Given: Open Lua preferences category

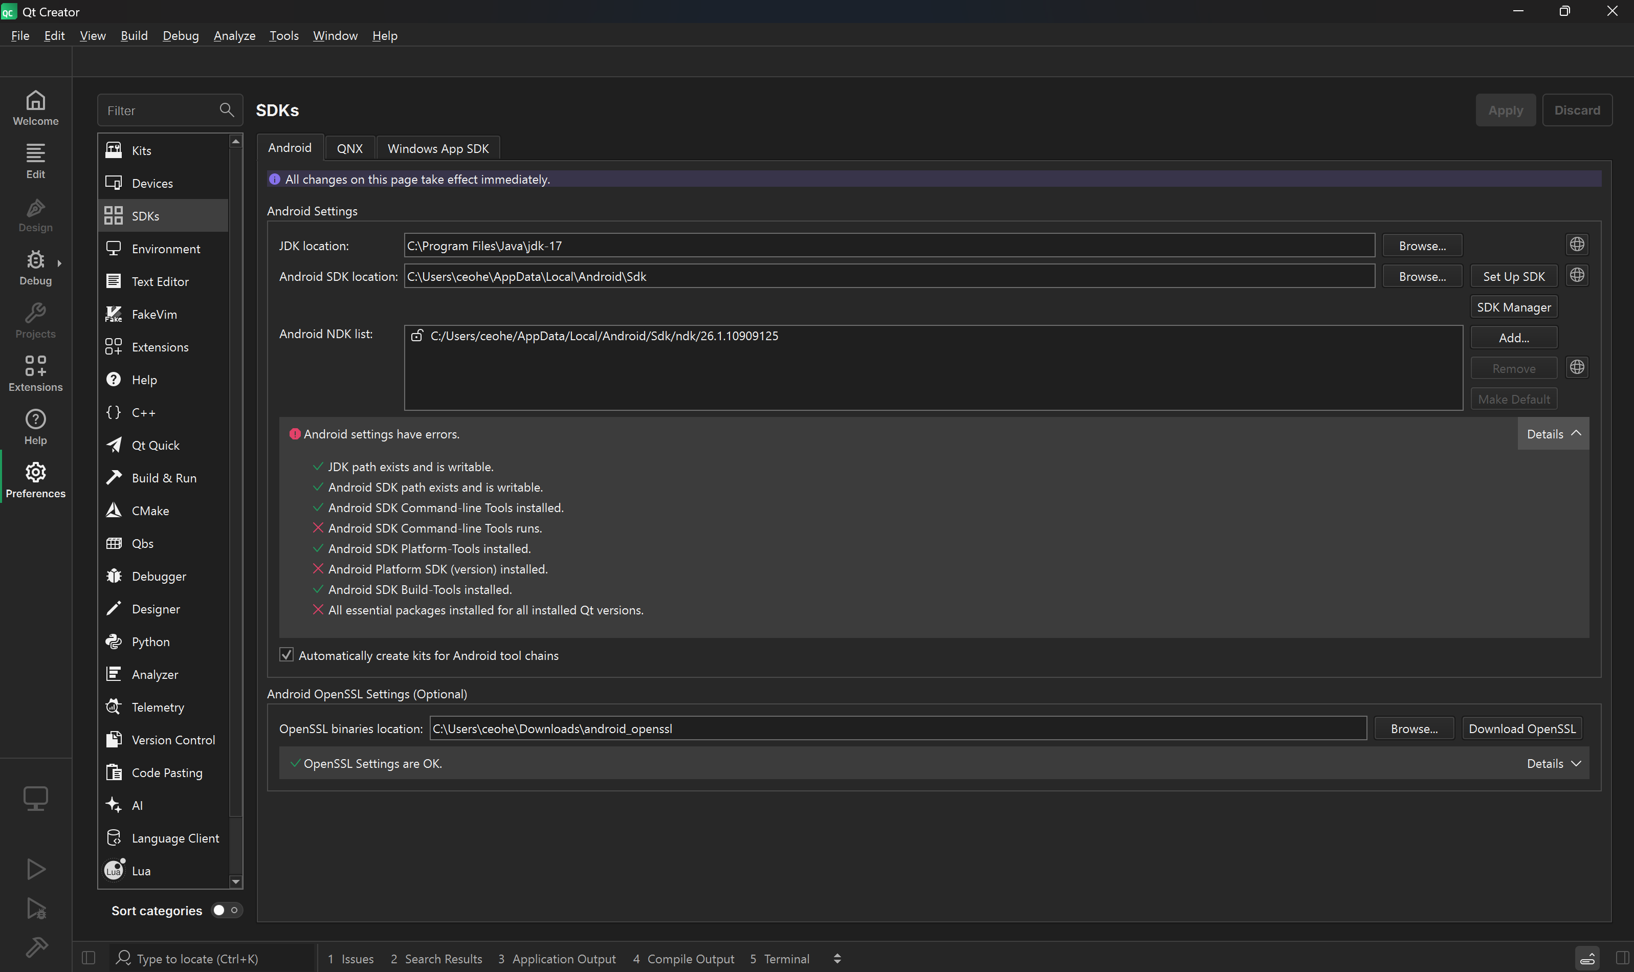Looking at the screenshot, I should coord(163,871).
